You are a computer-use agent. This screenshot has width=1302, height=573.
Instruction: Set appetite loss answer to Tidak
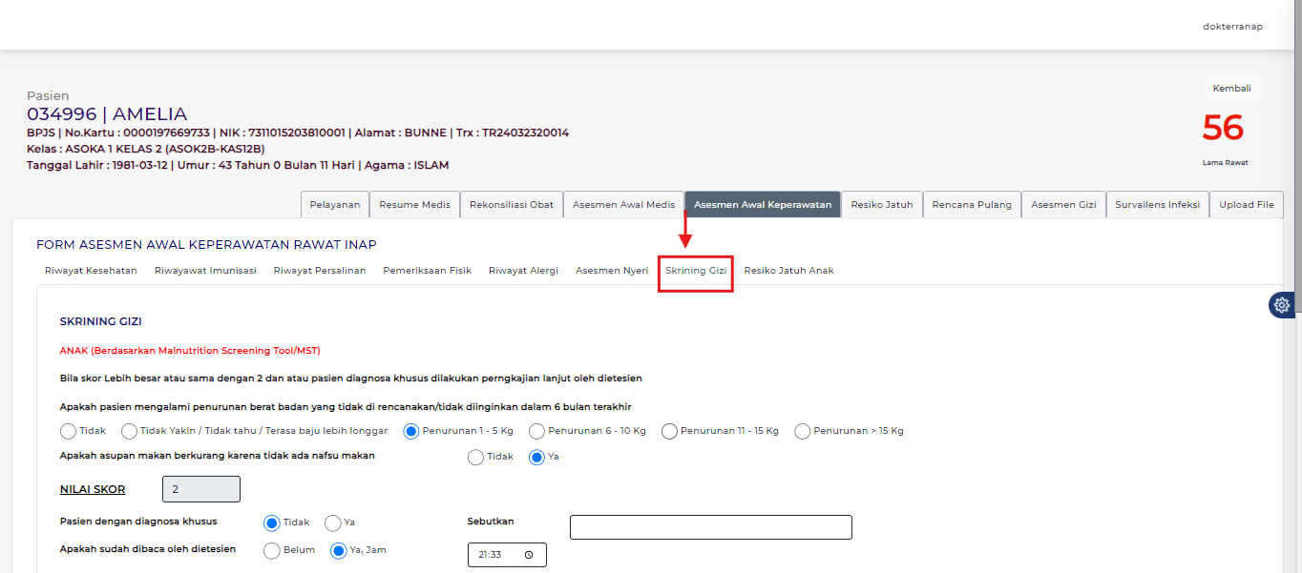pyautogui.click(x=475, y=457)
